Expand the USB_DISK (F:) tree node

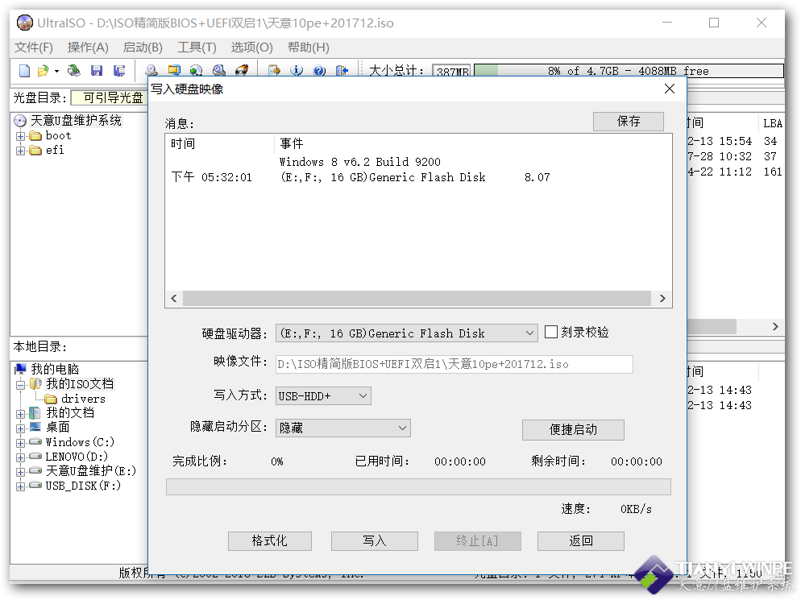tap(20, 486)
